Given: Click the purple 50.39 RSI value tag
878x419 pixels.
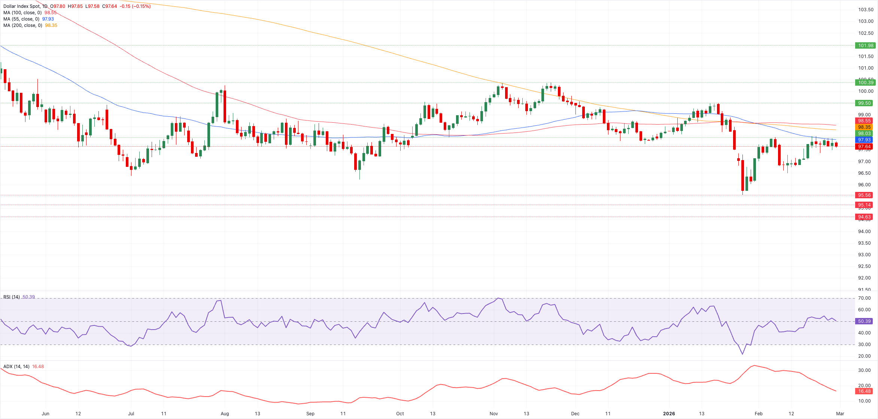Looking at the screenshot, I should pyautogui.click(x=865, y=321).
